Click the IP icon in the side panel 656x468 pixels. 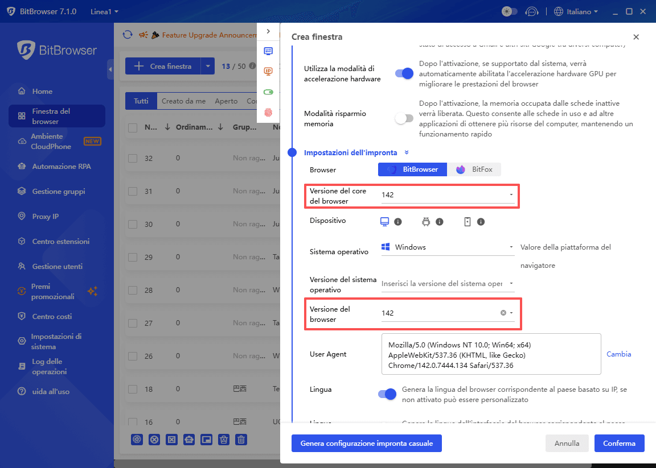268,71
